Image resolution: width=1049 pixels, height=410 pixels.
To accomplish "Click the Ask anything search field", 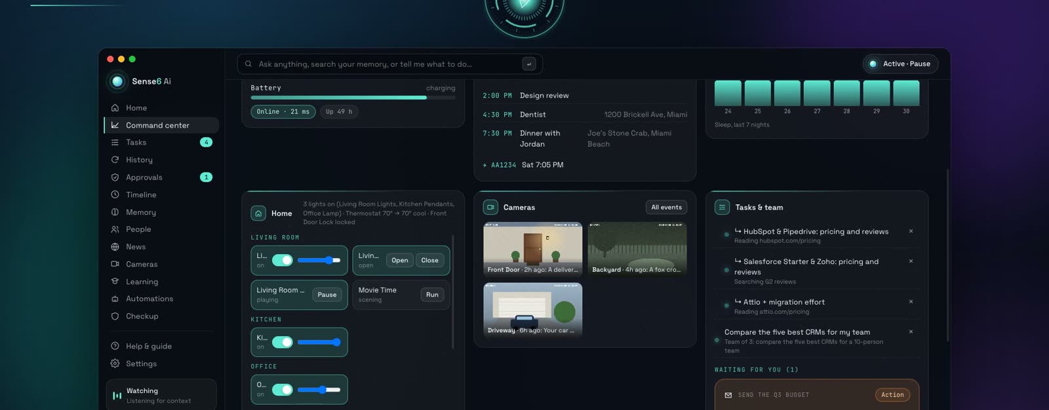I will coord(389,64).
